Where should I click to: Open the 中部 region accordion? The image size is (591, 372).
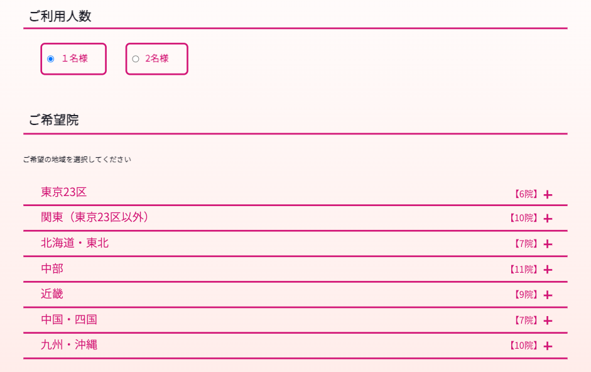[x=52, y=268]
